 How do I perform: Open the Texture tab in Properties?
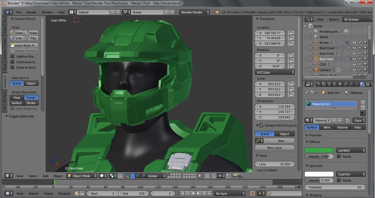(368, 84)
